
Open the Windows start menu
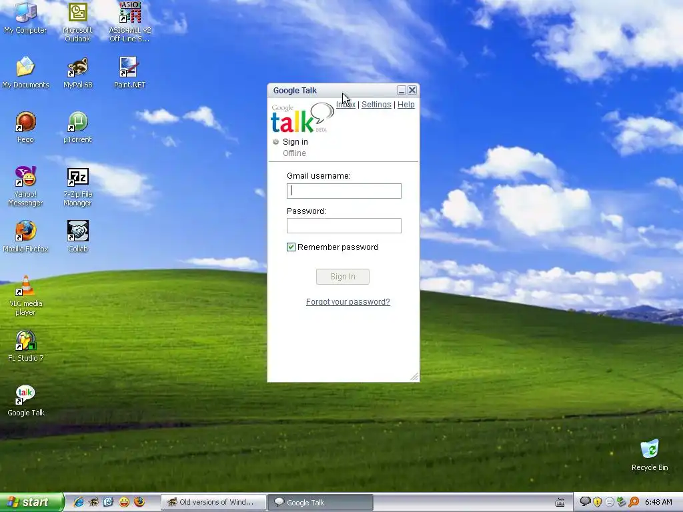[32, 502]
